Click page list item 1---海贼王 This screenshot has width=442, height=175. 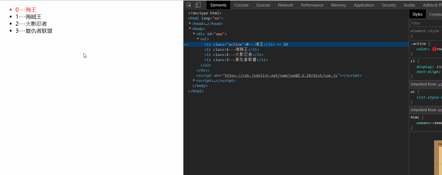(x=29, y=17)
